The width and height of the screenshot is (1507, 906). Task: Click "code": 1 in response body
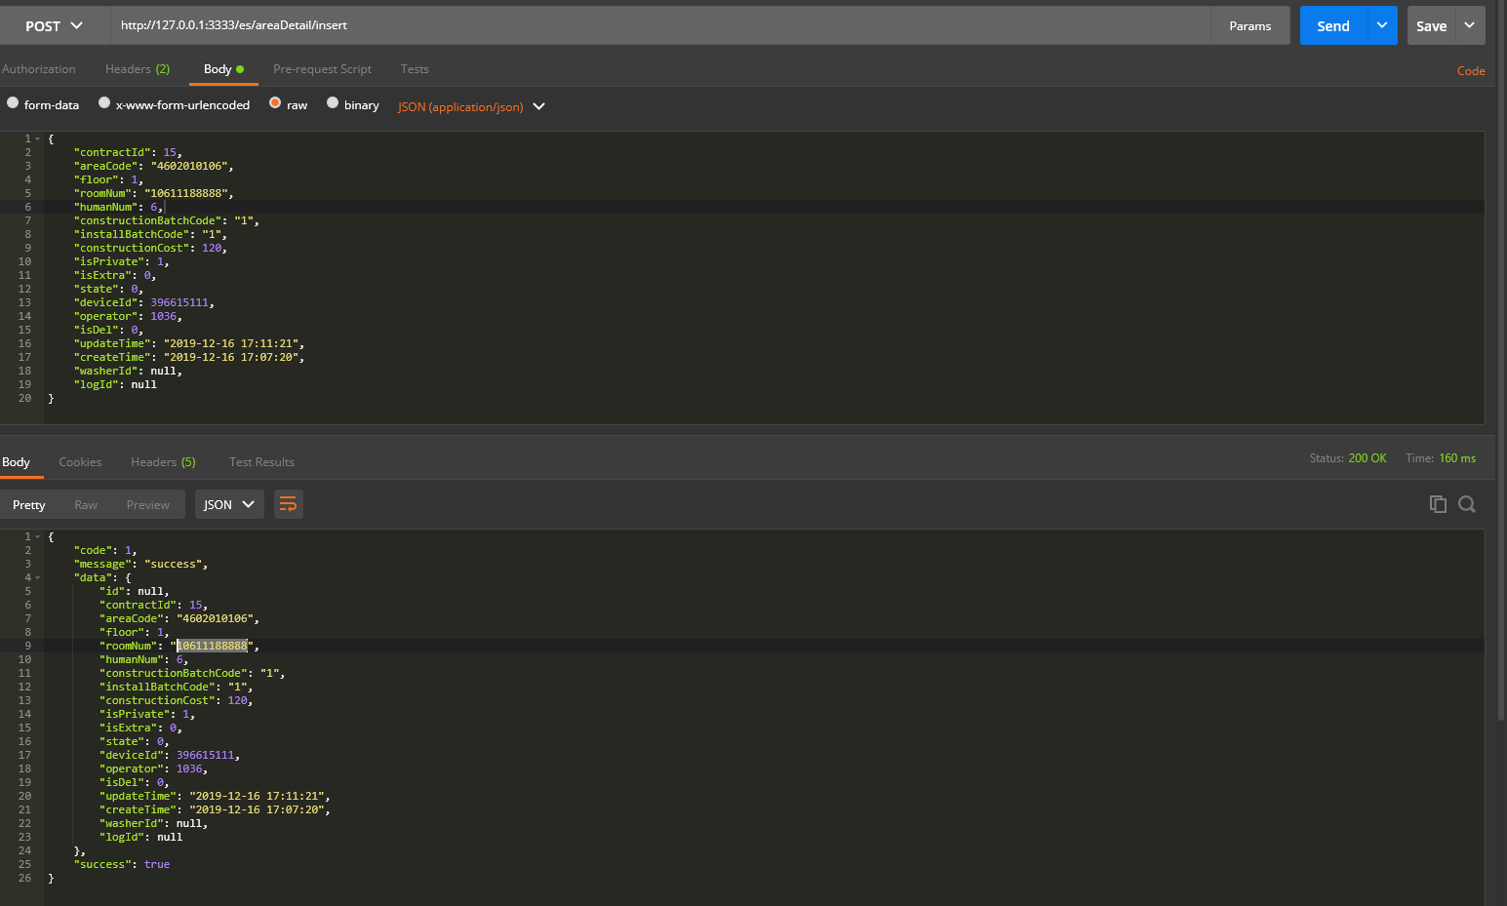pyautogui.click(x=105, y=550)
